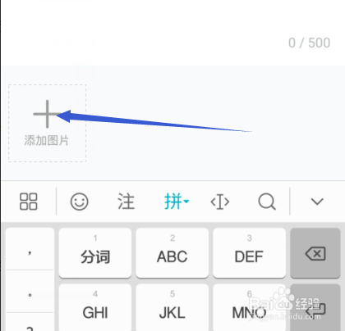Tap the DEF key
The height and width of the screenshot is (331, 345).
coord(249,253)
